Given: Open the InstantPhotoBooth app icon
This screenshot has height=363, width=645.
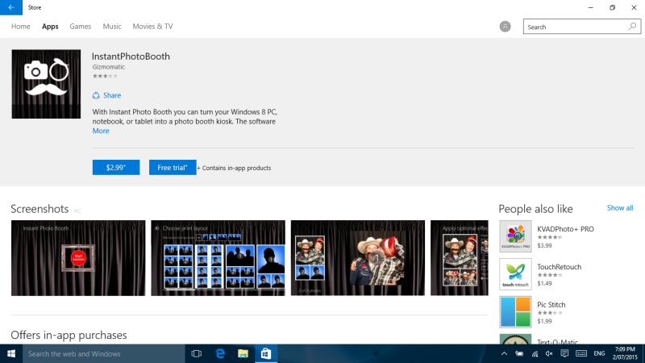Looking at the screenshot, I should pyautogui.click(x=46, y=84).
